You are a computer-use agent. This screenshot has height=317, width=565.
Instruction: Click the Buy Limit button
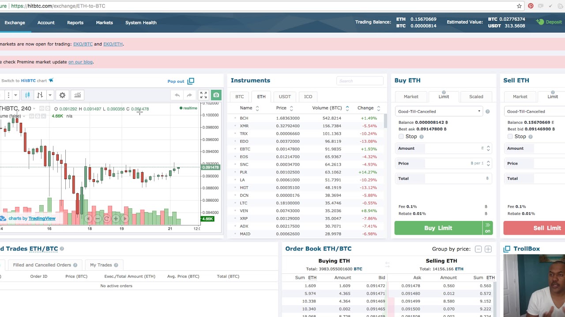[x=438, y=228]
